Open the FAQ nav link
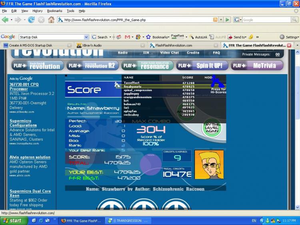The height and width of the screenshot is (225, 300). coord(216,53)
